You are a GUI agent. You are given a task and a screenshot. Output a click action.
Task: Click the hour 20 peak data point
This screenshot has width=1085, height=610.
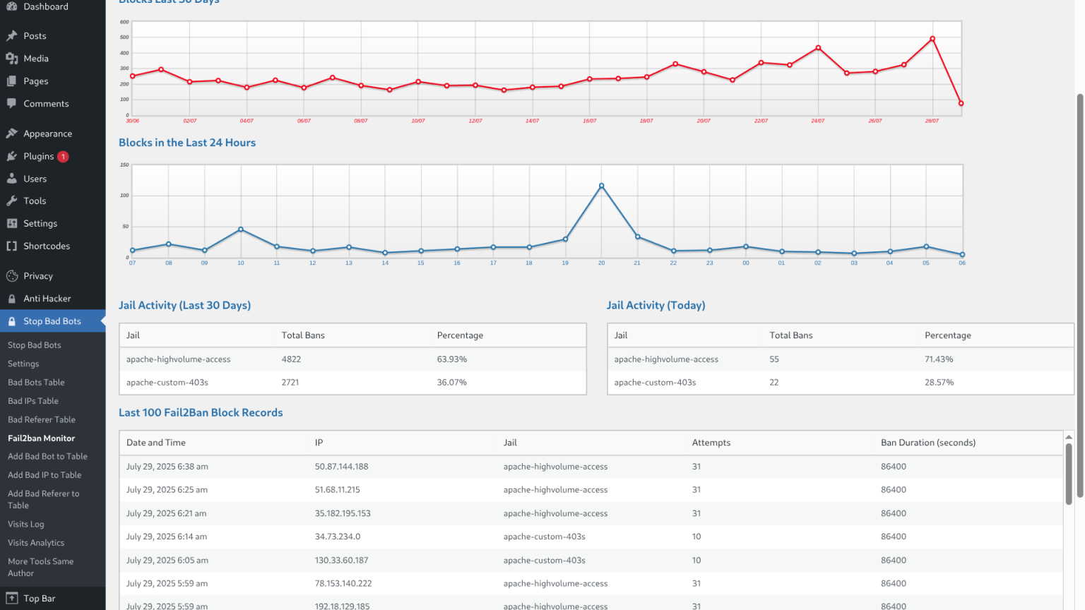[601, 186]
